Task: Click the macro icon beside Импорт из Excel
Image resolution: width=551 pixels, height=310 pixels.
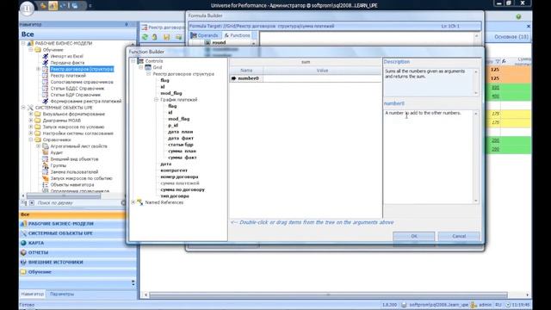Action: pyautogui.click(x=46, y=56)
